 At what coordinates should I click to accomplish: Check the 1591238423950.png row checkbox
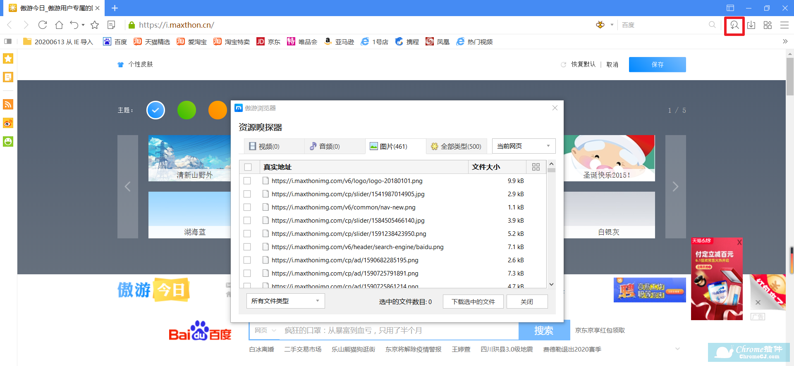[x=247, y=234]
